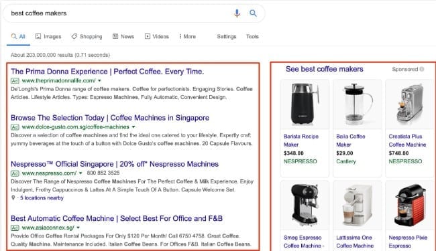
Task: Switch to the Shopping tab
Action: 87,36
